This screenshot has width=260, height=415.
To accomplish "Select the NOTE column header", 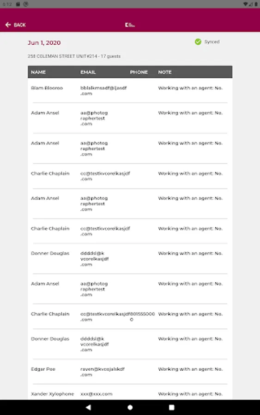I will pyautogui.click(x=165, y=72).
